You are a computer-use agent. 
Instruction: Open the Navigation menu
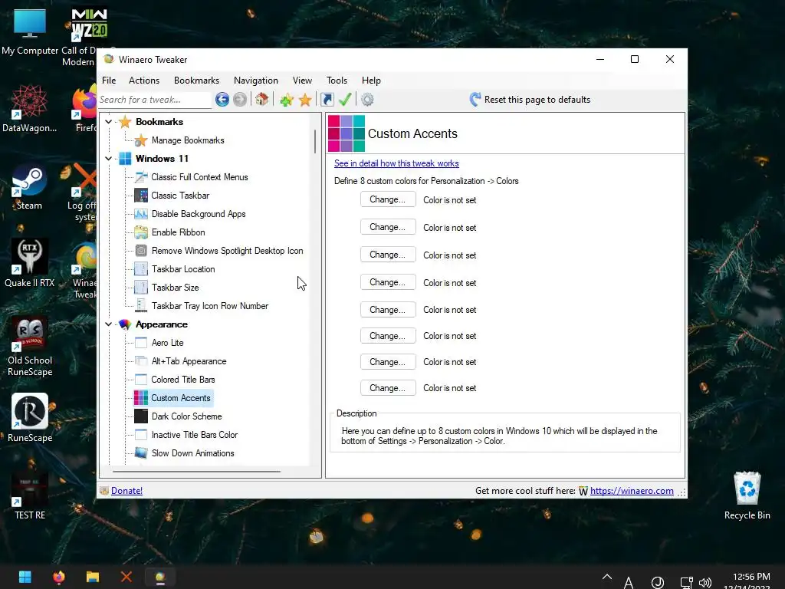click(256, 80)
